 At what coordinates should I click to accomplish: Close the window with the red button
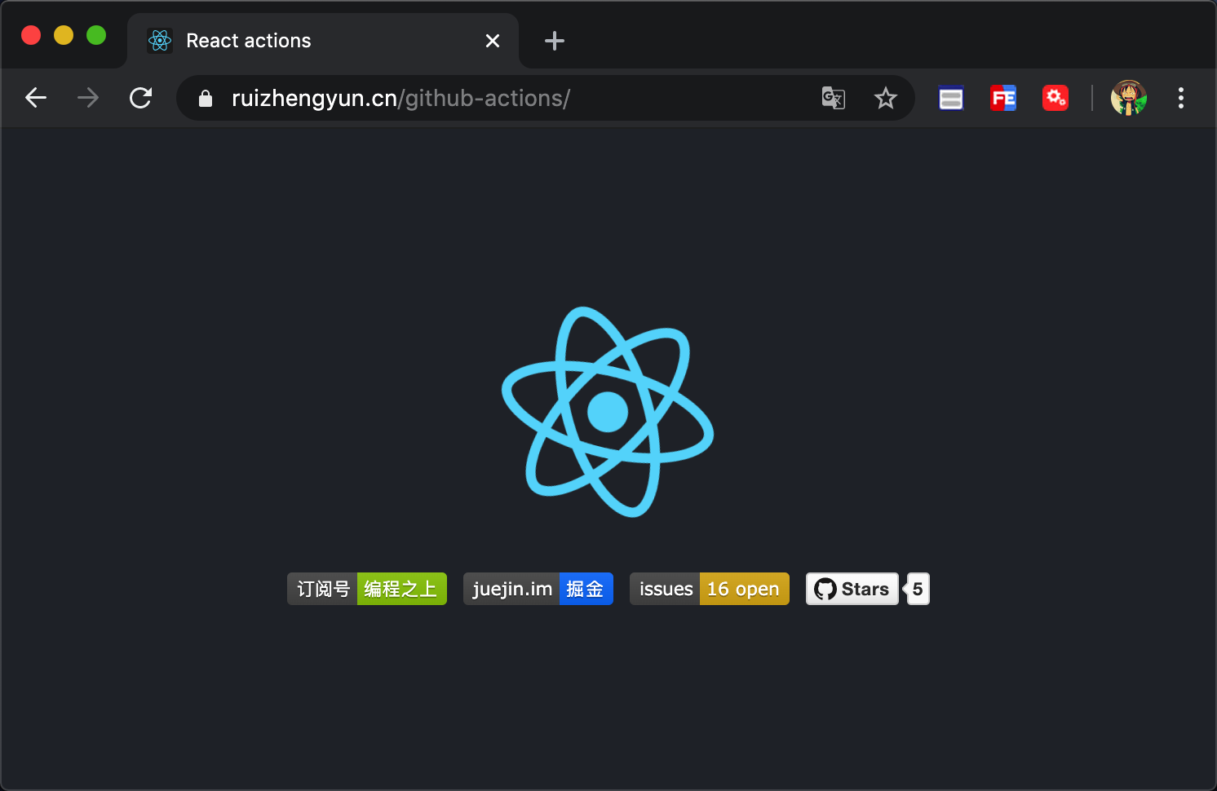pos(31,35)
